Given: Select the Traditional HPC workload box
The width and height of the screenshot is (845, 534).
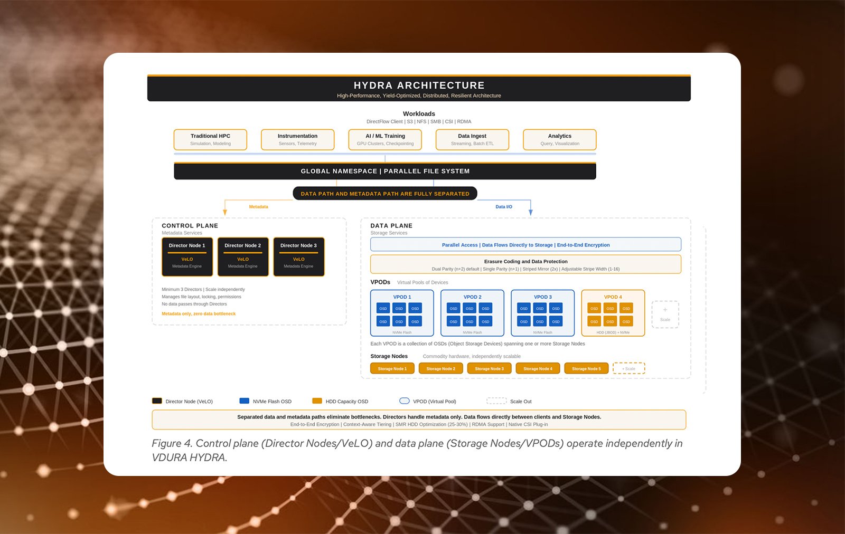Looking at the screenshot, I should [x=210, y=139].
